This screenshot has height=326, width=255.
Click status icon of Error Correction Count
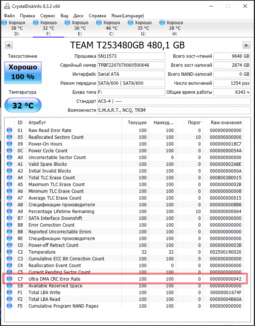(x=9, y=225)
